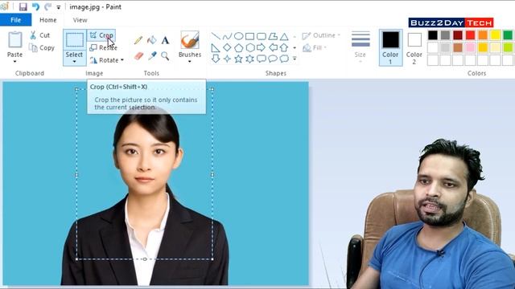Screen dimensions: 515x289
Task: Click the Redo arrow in title bar
Action: click(x=48, y=6)
